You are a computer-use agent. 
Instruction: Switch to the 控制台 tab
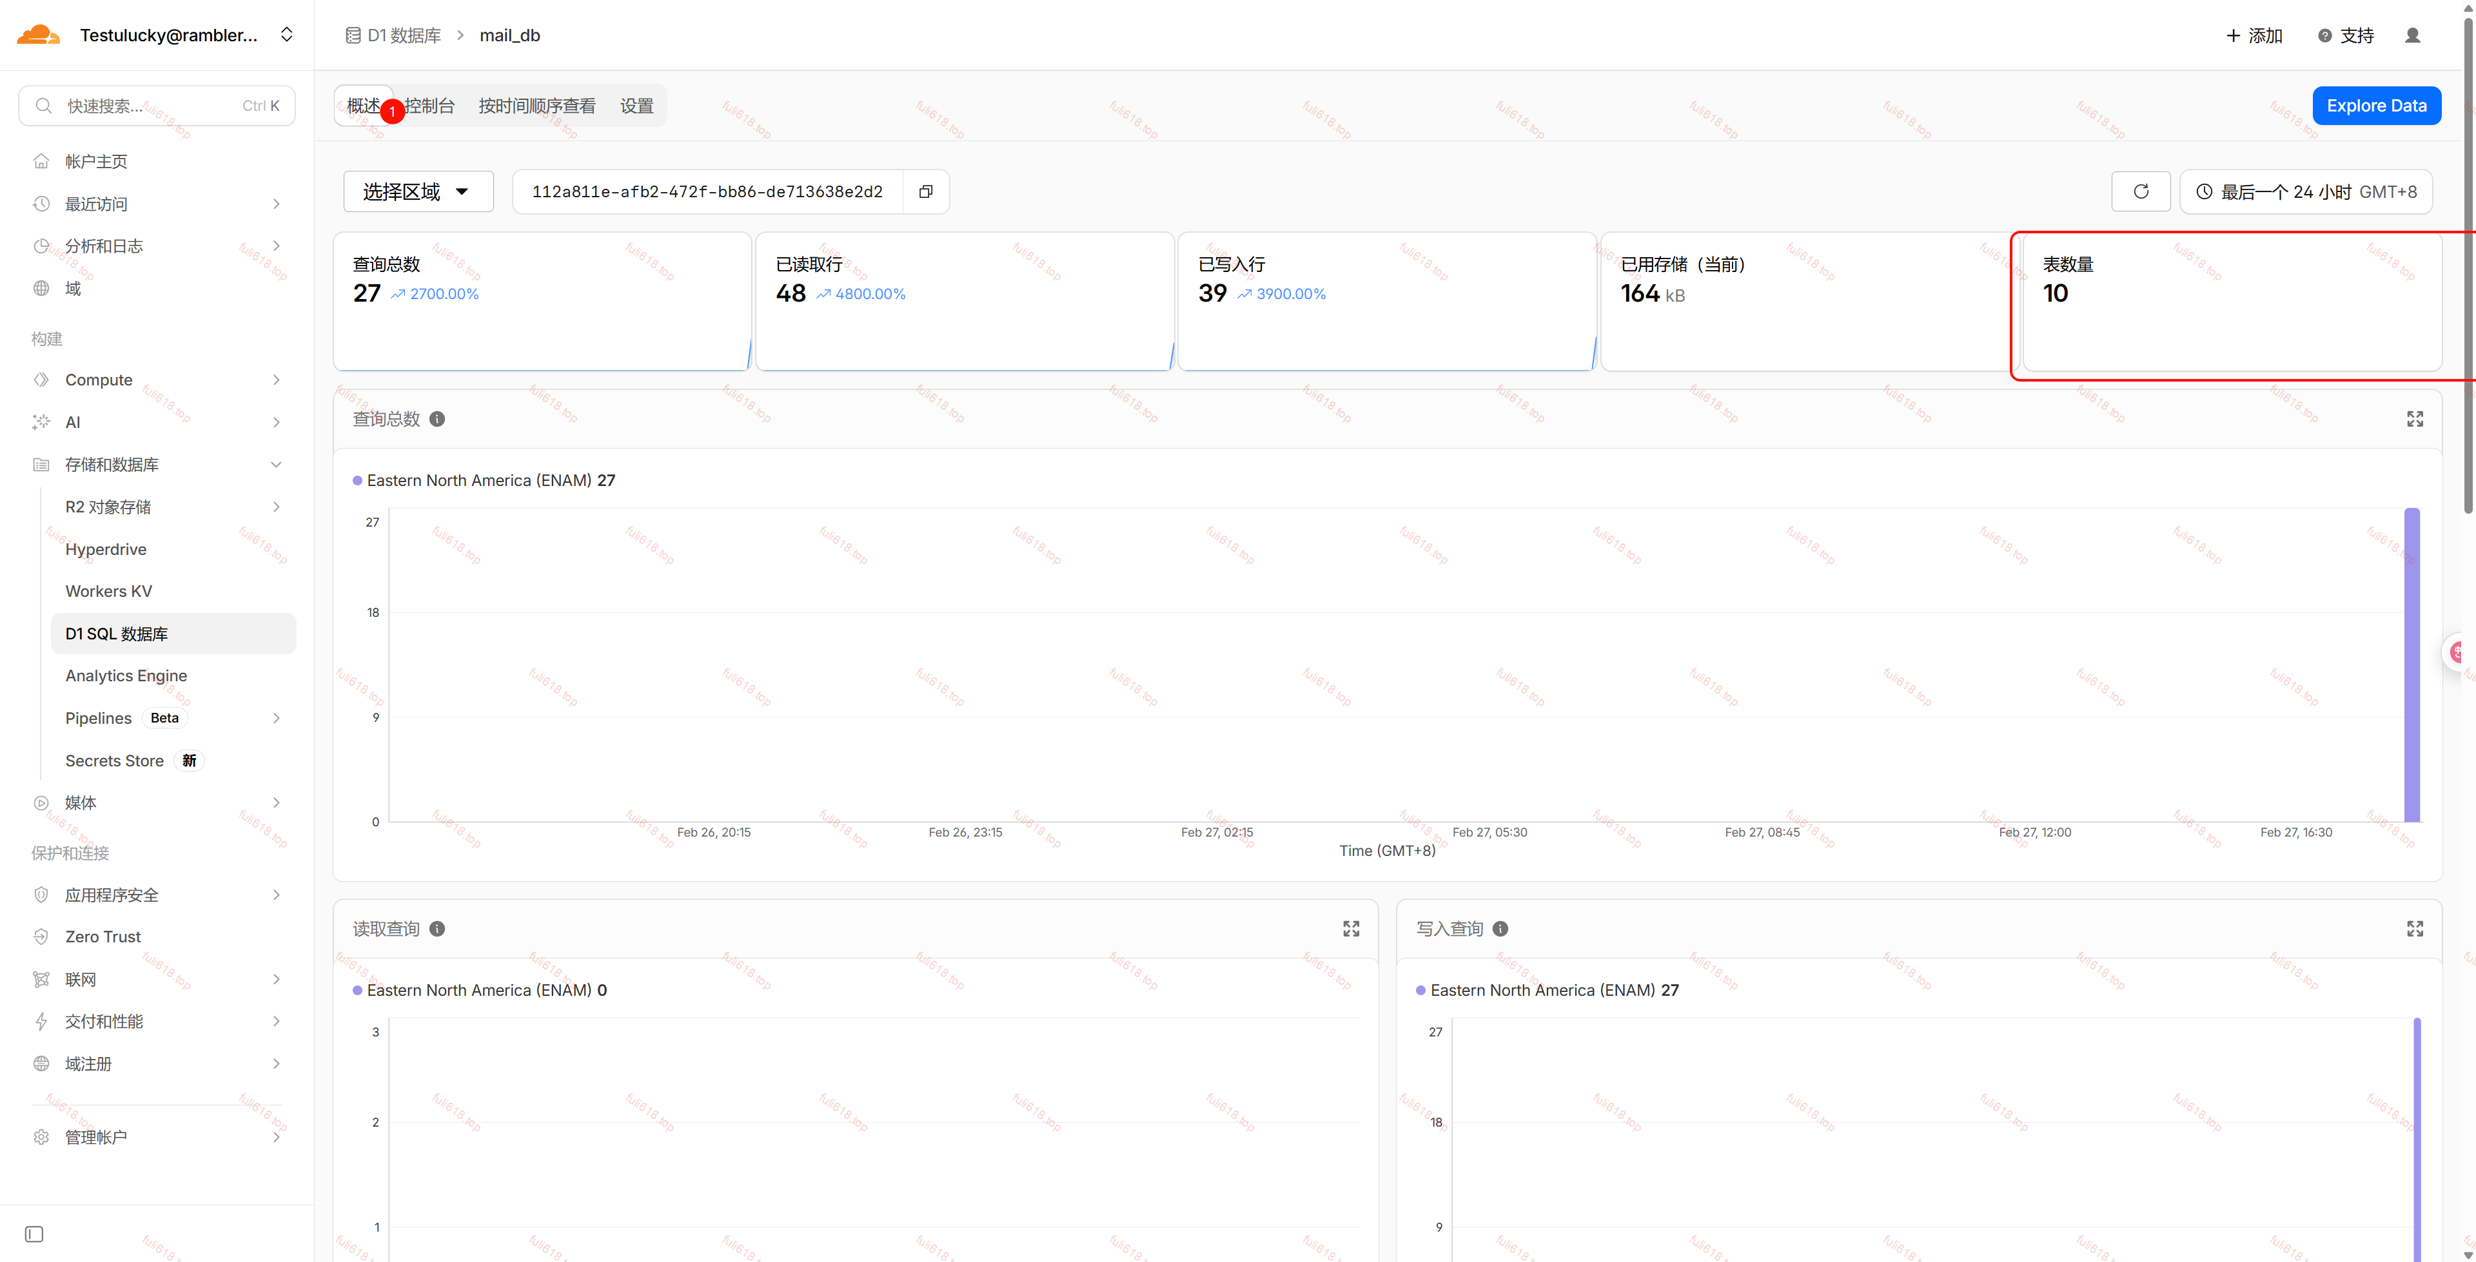point(429,106)
